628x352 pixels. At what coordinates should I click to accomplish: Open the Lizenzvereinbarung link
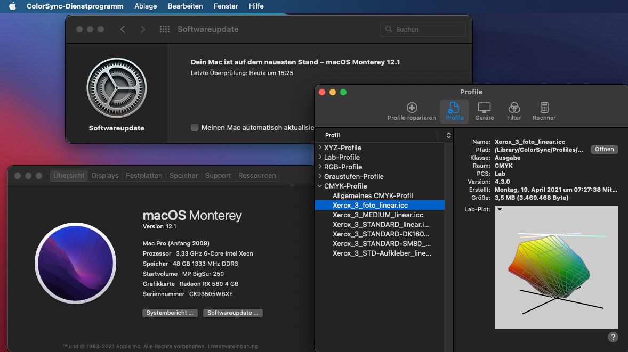(232, 346)
